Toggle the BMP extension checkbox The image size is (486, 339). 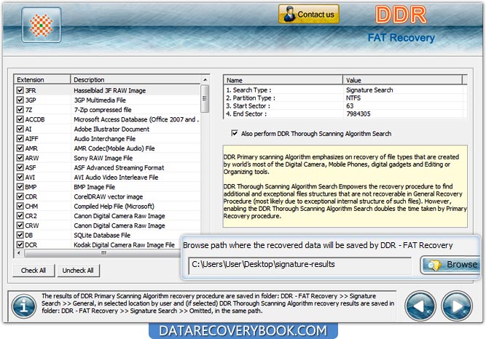click(20, 187)
